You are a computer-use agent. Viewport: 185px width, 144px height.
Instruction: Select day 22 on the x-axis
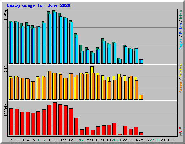[125, 140]
